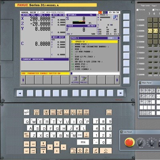Click the SPECIAL key below EOB
The height and width of the screenshot is (160, 160).
click(x=83, y=142)
